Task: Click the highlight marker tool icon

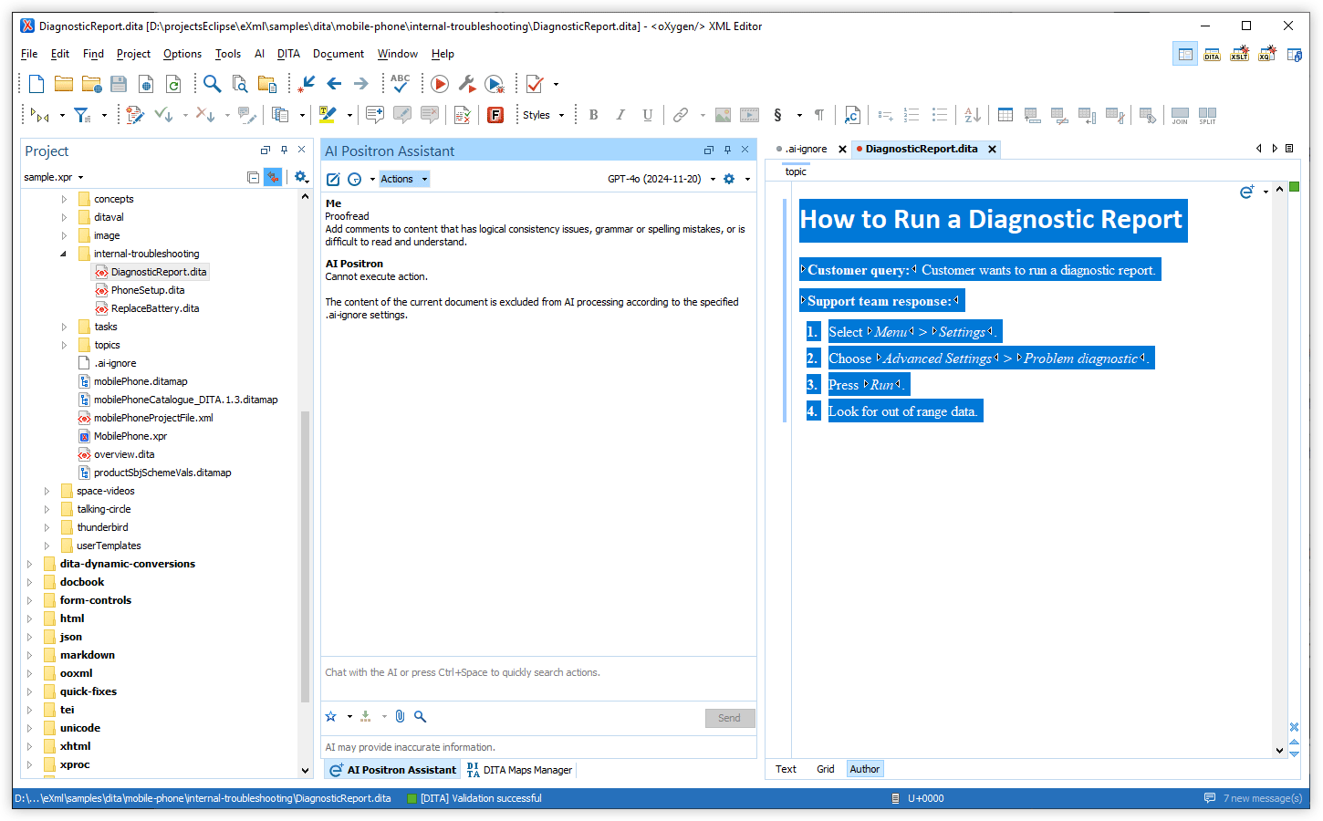Action: (328, 115)
